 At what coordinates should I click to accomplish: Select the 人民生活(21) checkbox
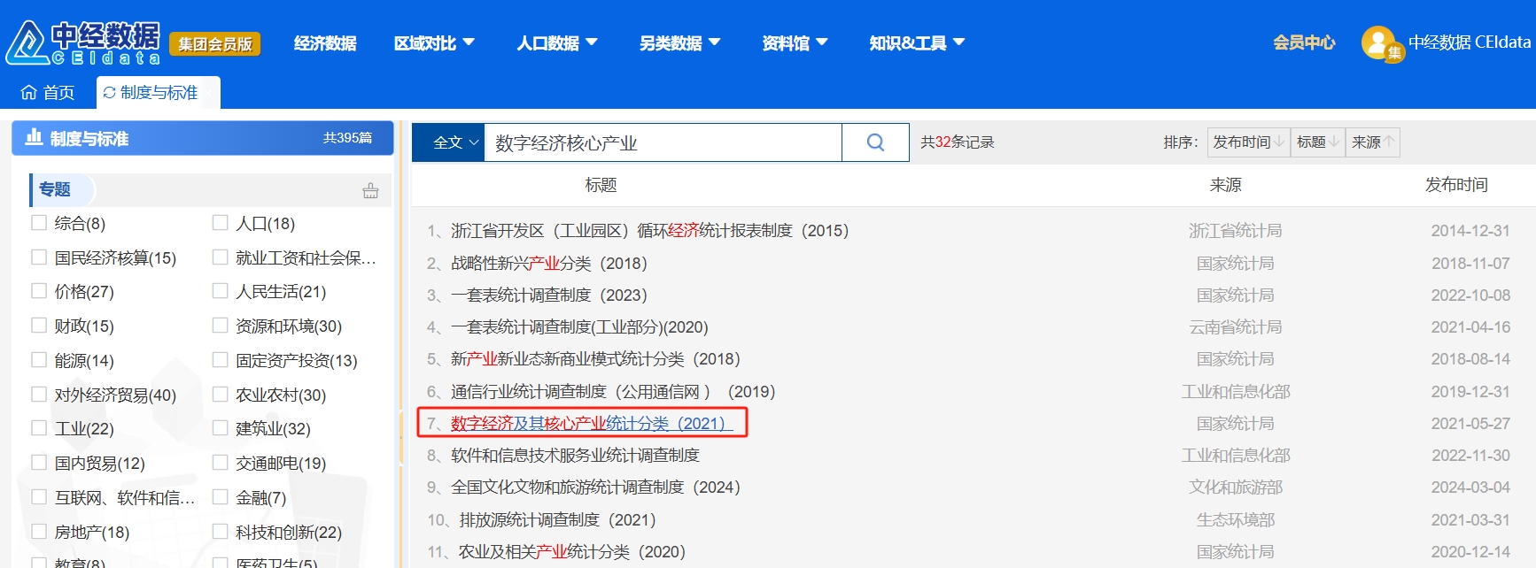tap(220, 290)
